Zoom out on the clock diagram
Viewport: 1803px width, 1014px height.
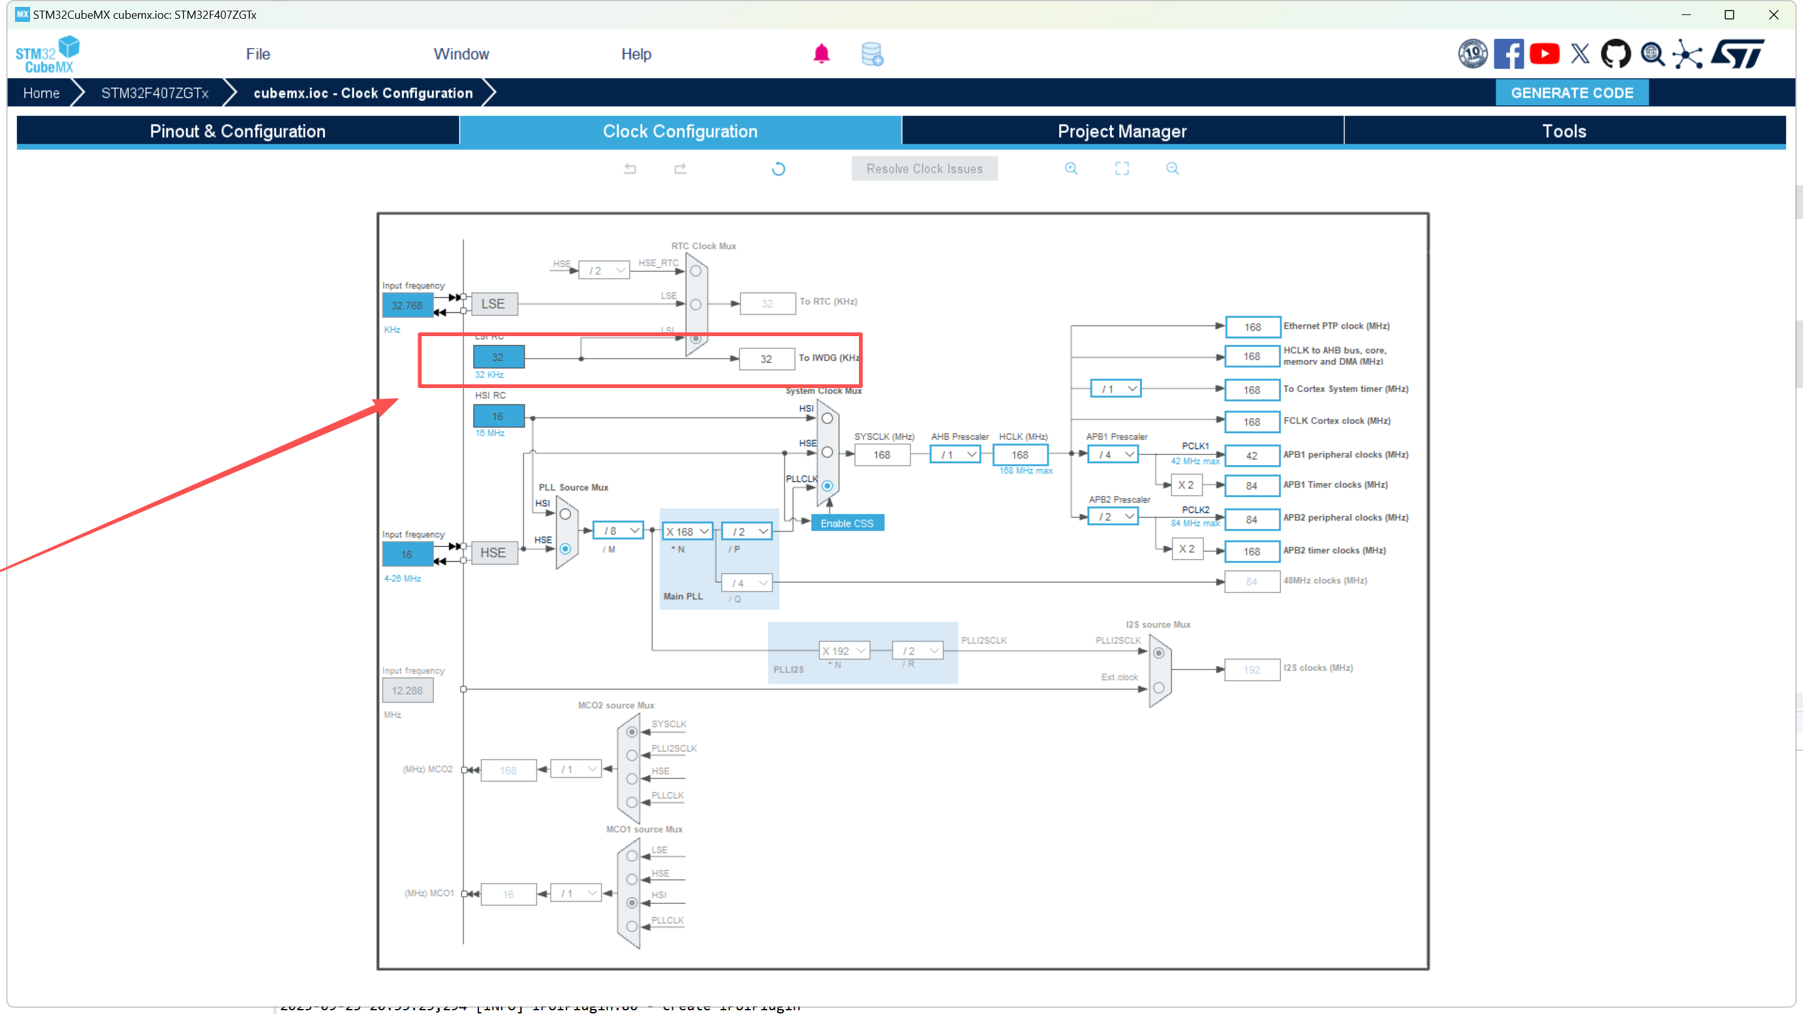(x=1173, y=168)
